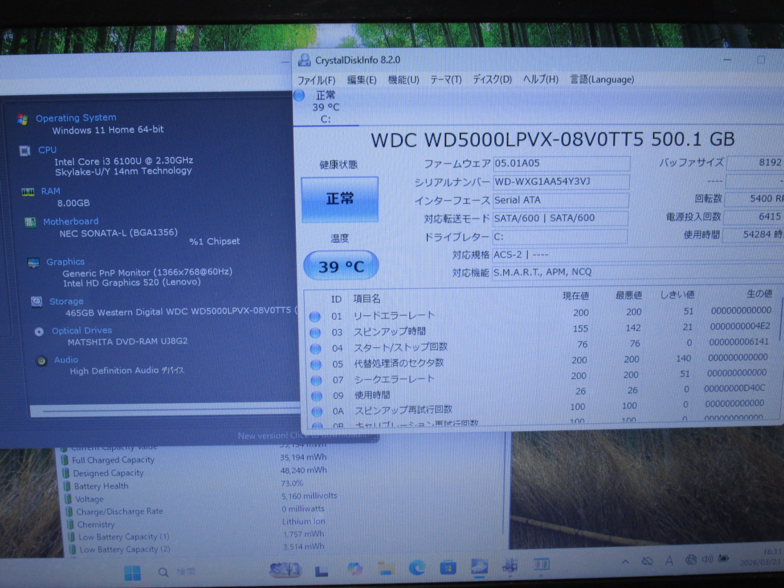Open the Graphics section link in Speccy
This screenshot has width=784, height=588.
[x=65, y=262]
